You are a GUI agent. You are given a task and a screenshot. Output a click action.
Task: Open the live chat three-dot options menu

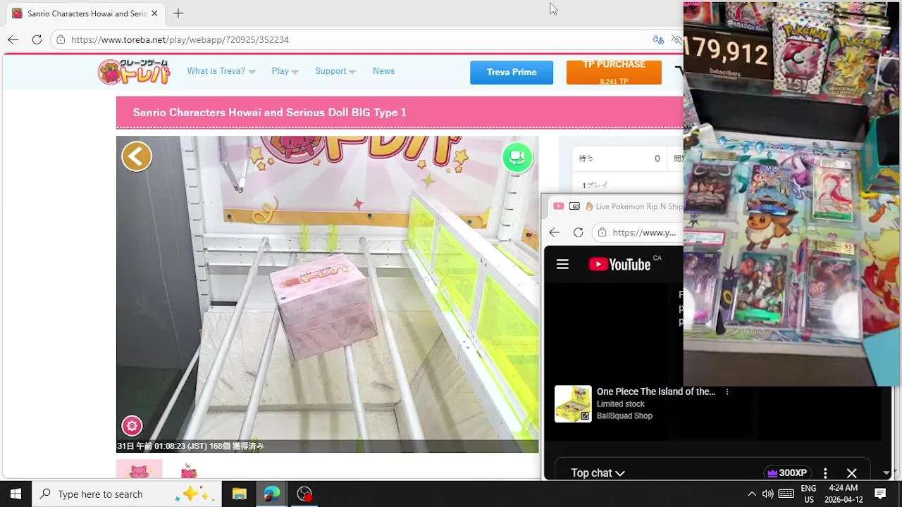825,473
